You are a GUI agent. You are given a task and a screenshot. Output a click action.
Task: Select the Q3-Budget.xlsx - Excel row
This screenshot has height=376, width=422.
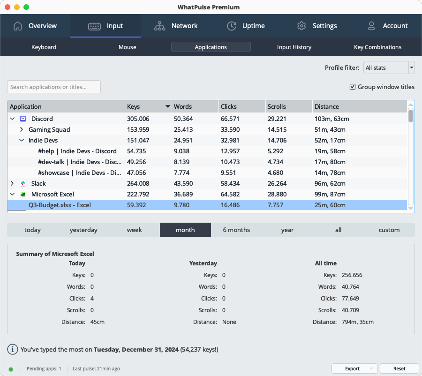coord(207,205)
